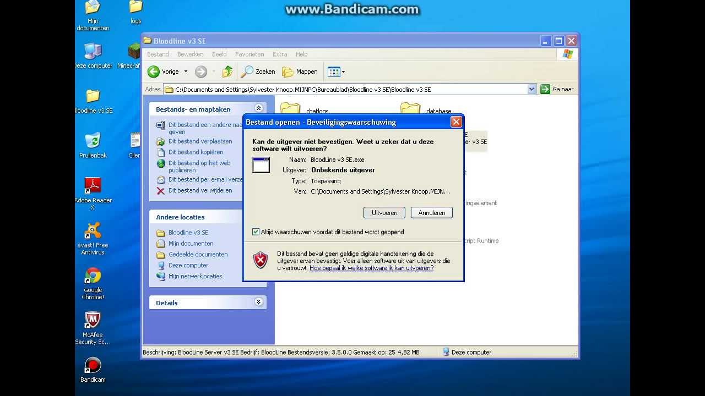Click 'Dit bestand kopiëren' task link
Viewport: 705px width, 396px height.
pyautogui.click(x=196, y=152)
